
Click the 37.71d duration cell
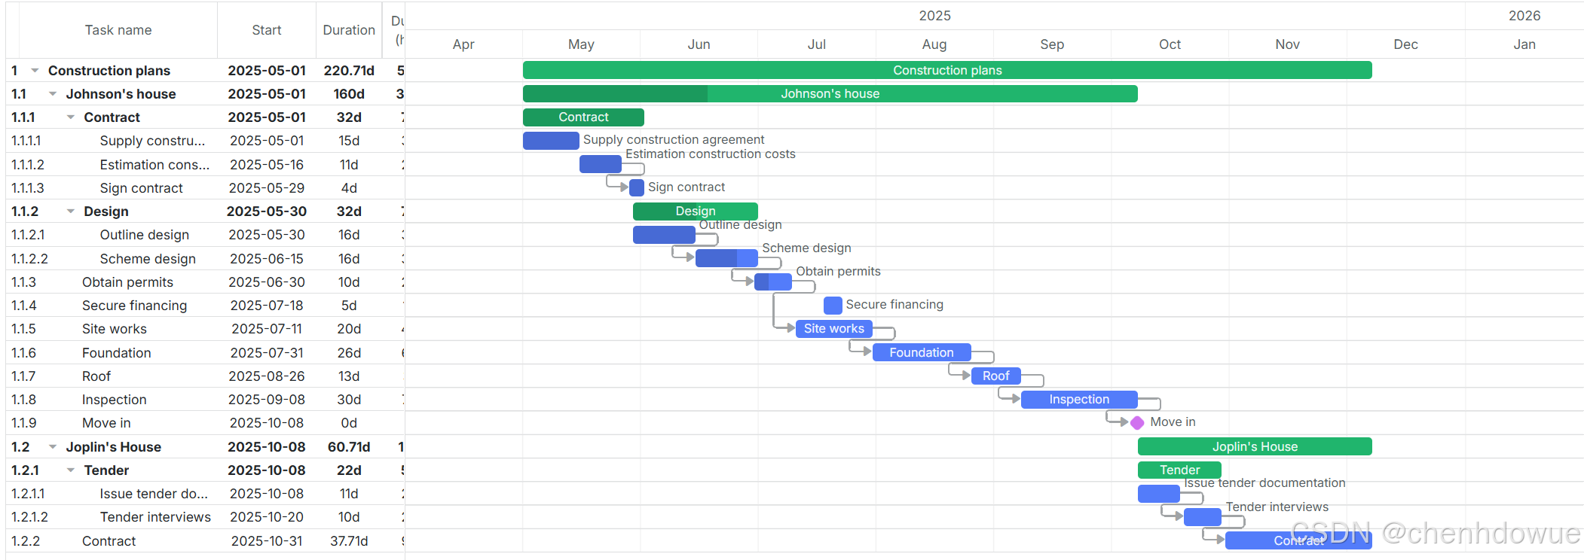tap(349, 541)
